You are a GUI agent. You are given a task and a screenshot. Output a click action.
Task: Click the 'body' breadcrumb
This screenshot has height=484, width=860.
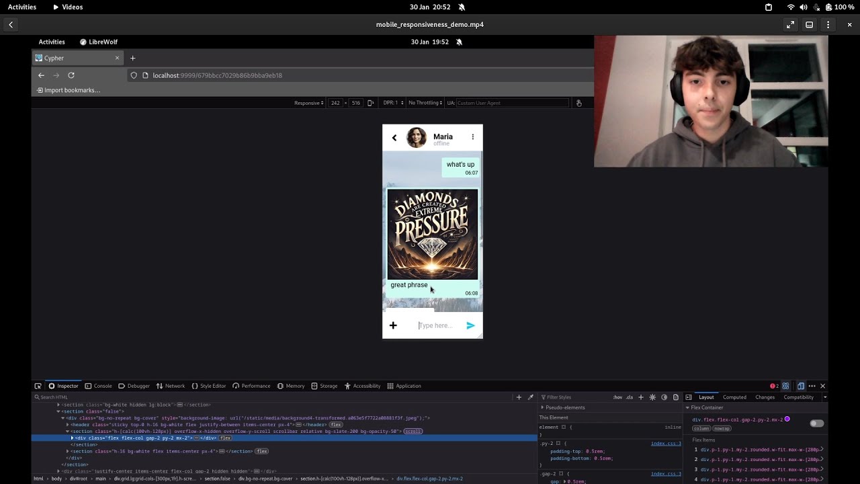point(56,479)
